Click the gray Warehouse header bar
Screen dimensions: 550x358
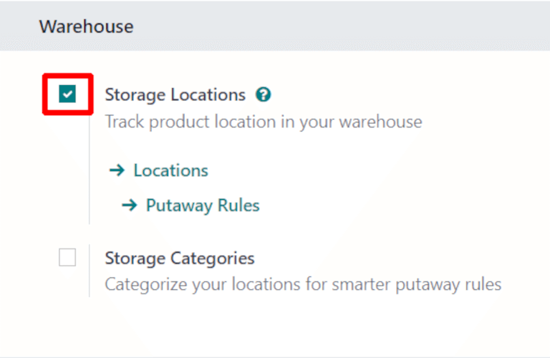click(322, 26)
